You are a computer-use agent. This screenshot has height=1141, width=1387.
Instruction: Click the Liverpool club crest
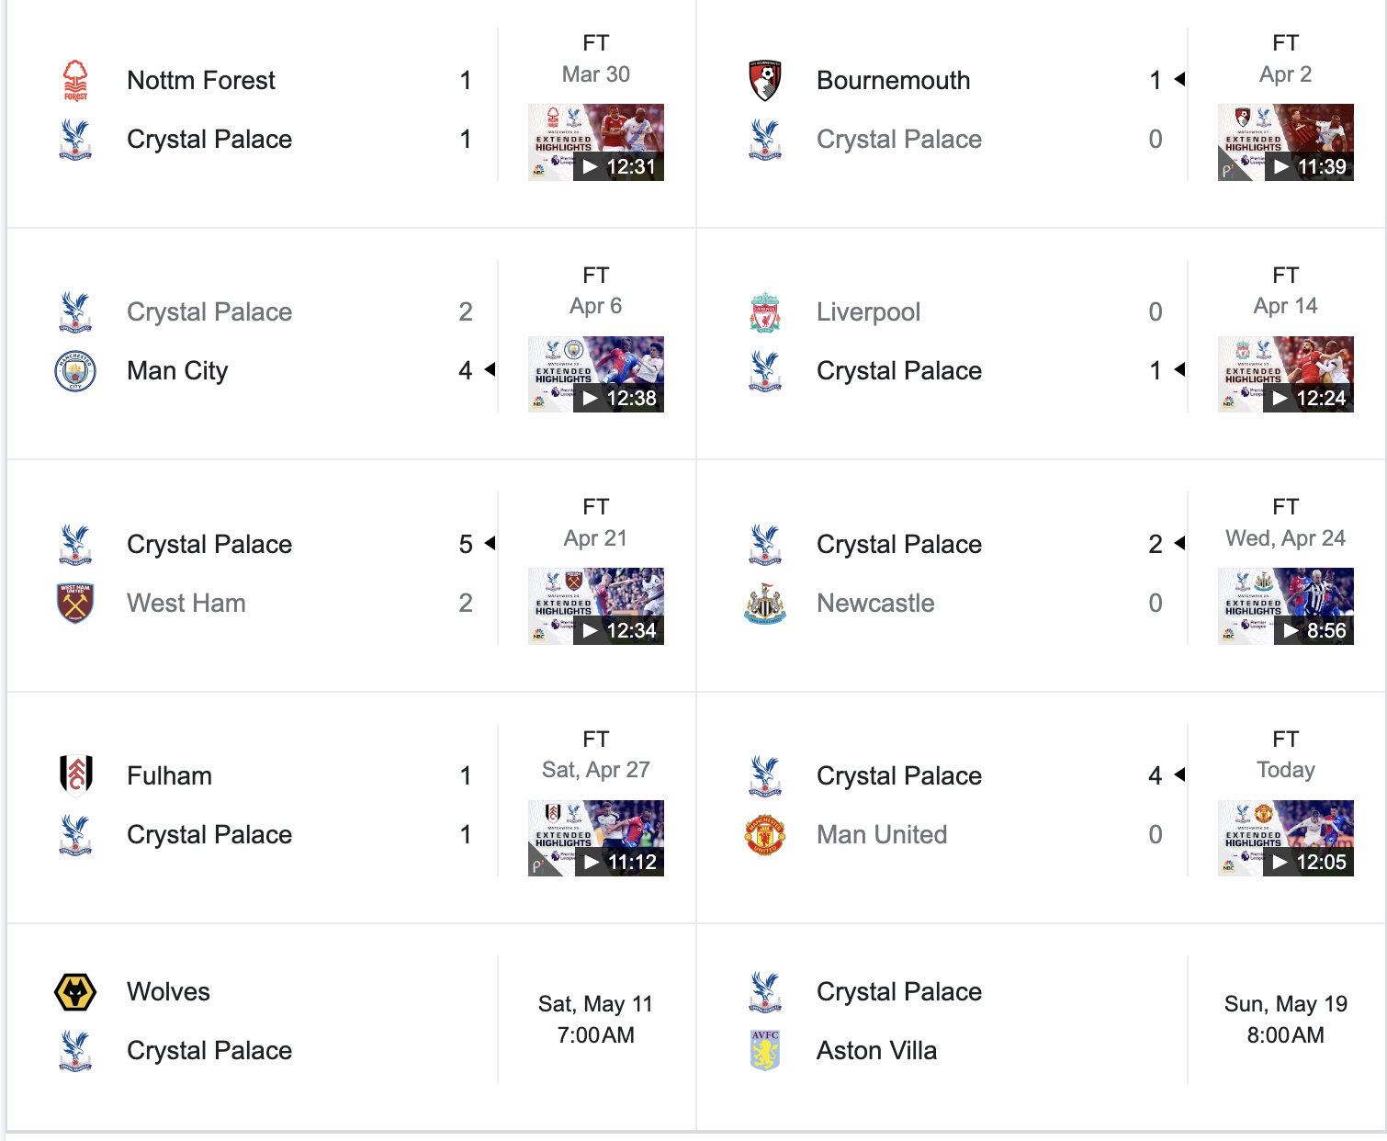765,311
